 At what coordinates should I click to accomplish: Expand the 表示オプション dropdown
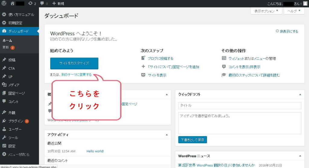(x=266, y=11)
